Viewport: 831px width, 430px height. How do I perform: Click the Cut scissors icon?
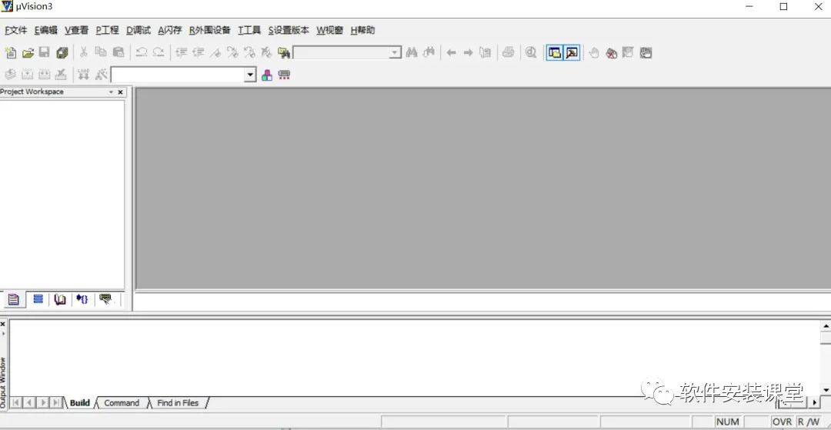(x=83, y=52)
